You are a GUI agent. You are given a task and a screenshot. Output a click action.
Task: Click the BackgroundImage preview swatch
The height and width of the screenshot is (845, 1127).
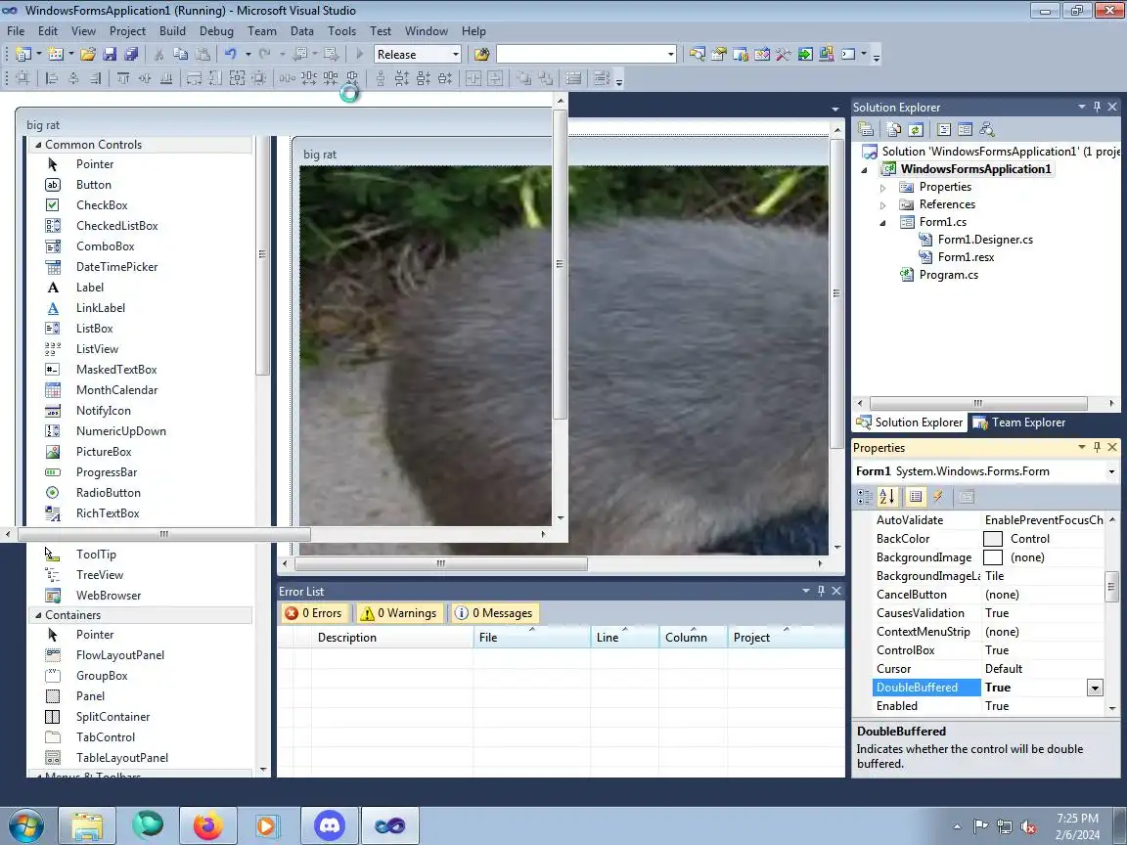(993, 557)
